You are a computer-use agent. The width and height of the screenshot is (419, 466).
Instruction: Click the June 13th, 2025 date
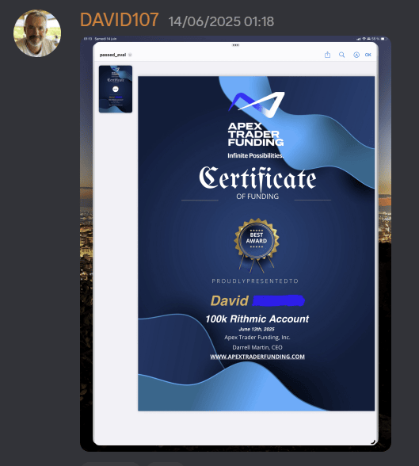click(257, 329)
